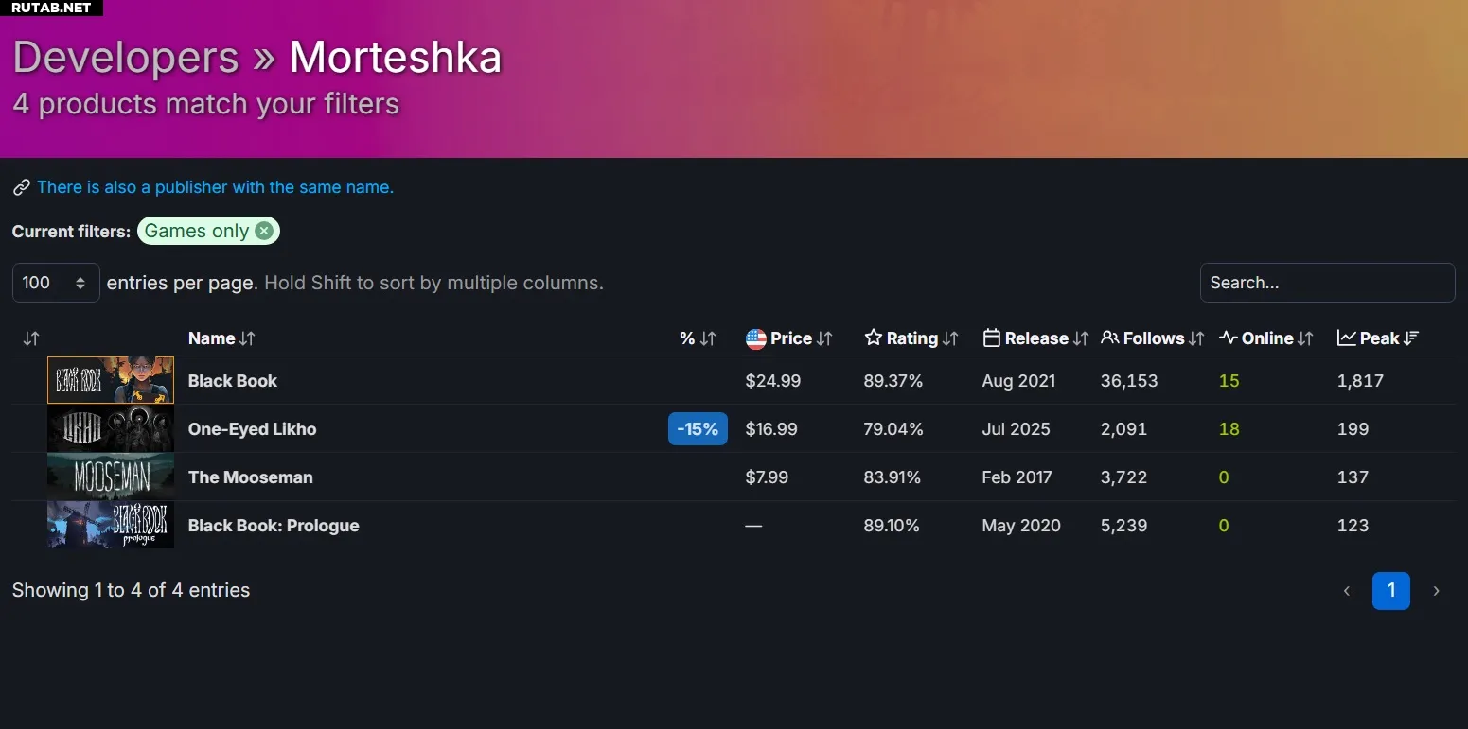Sort by Online players column
Viewport: 1468px width, 729px height.
[x=1266, y=338]
